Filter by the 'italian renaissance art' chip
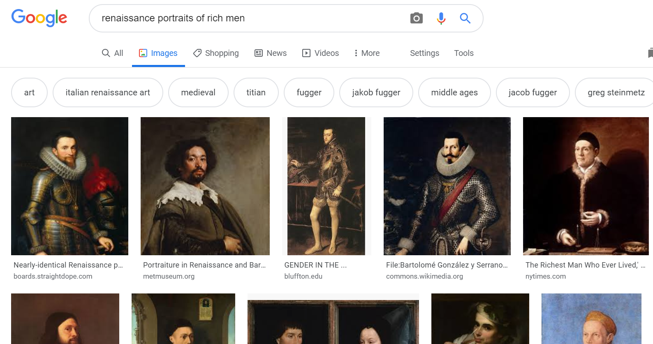Viewport: 653px width, 344px height. (108, 92)
